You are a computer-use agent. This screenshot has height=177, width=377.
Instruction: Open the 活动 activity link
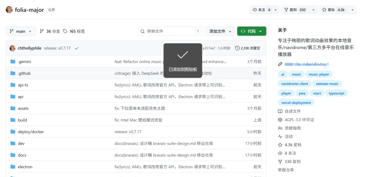[x=286, y=137]
